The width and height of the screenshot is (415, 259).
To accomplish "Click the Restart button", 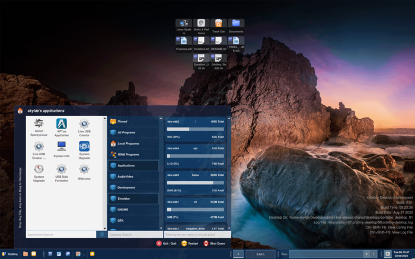I will (190, 244).
